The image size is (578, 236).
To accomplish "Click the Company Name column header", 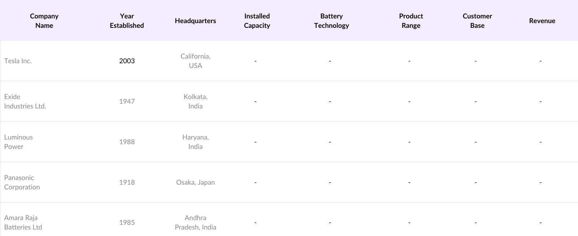I will [x=44, y=21].
